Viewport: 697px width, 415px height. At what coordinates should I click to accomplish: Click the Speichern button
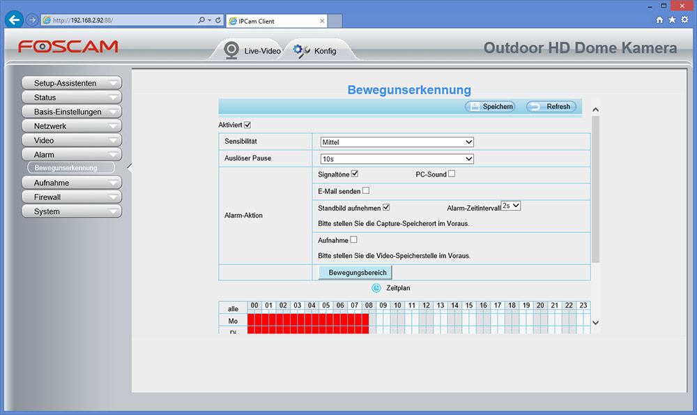pyautogui.click(x=489, y=107)
